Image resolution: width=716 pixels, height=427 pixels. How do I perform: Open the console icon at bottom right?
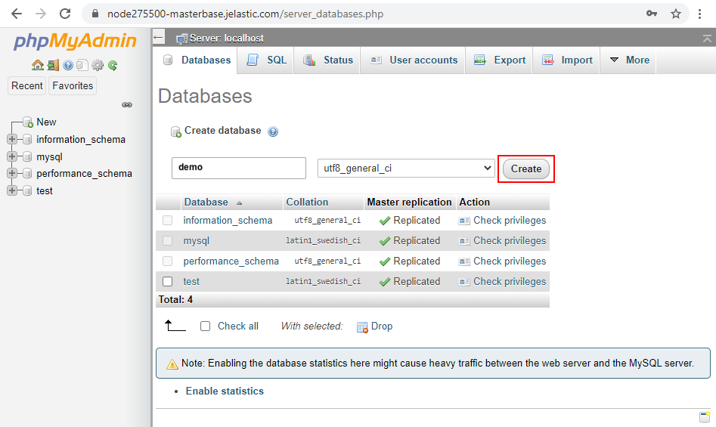point(705,416)
